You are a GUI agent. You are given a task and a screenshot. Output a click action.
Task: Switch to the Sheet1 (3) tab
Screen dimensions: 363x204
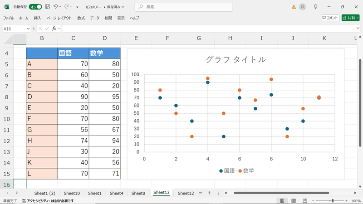point(44,193)
